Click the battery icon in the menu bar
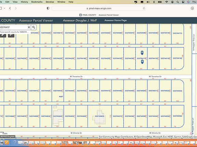This screenshot has height=147, width=197. click(x=160, y=2)
